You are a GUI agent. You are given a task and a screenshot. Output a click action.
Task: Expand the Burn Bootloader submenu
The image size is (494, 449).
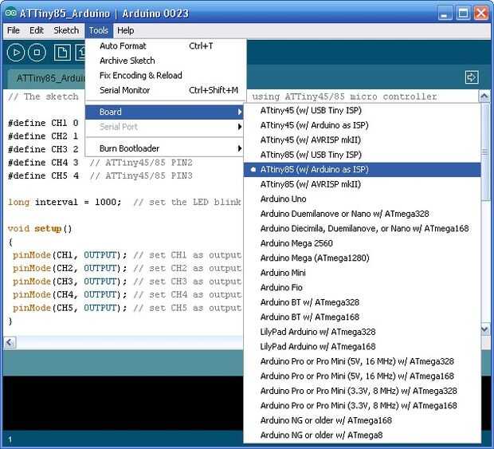164,148
